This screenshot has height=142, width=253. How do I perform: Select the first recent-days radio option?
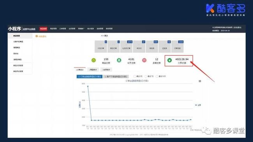coord(134,76)
